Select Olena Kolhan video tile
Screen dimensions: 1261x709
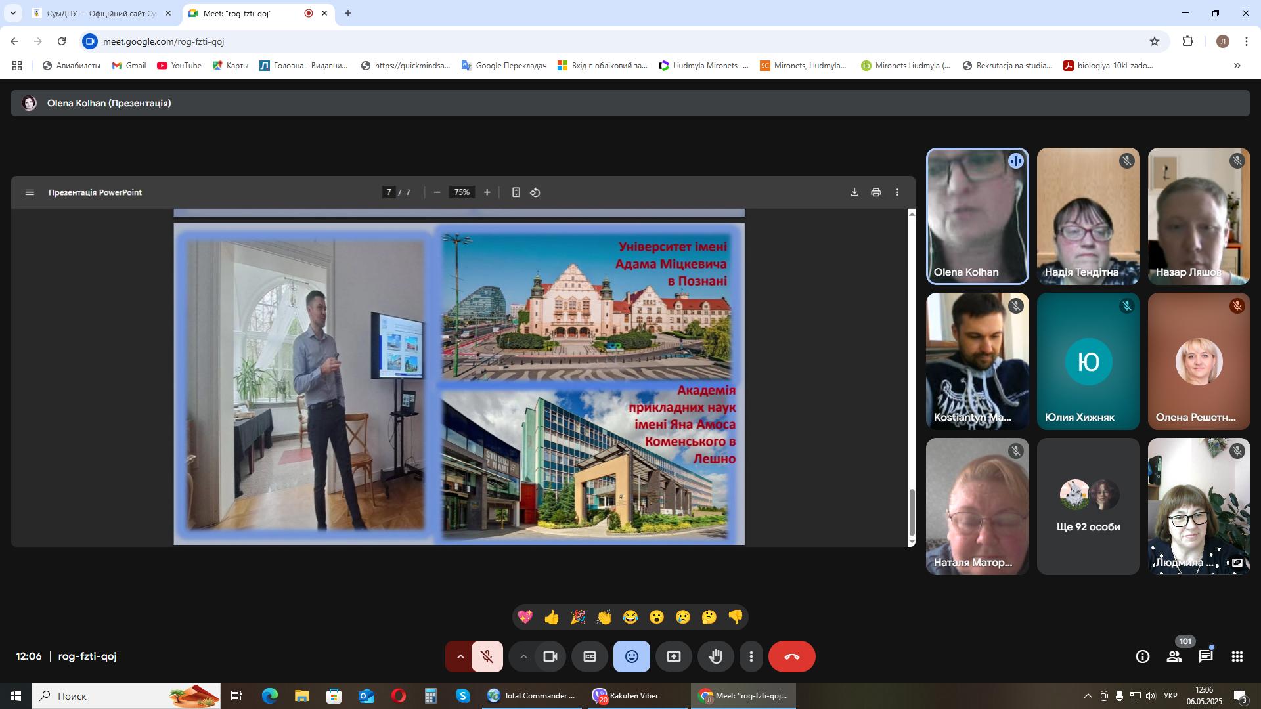point(977,217)
